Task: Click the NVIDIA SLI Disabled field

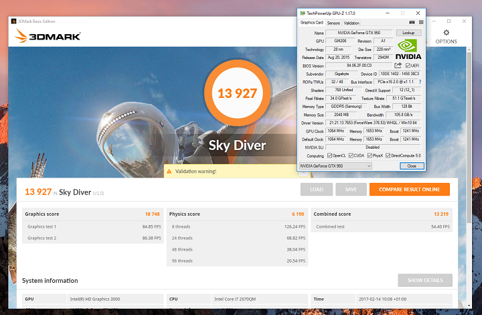Action: point(373,147)
